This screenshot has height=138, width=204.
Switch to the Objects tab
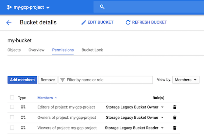click(x=14, y=50)
